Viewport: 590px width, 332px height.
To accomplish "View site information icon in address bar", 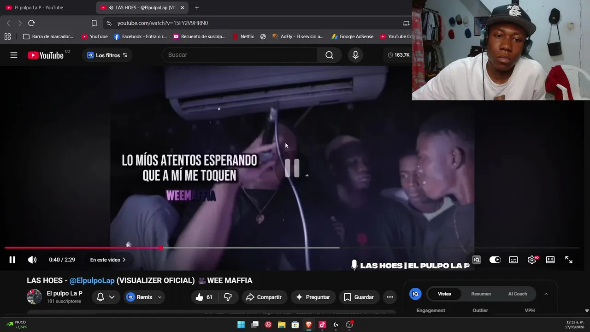I will (108, 23).
